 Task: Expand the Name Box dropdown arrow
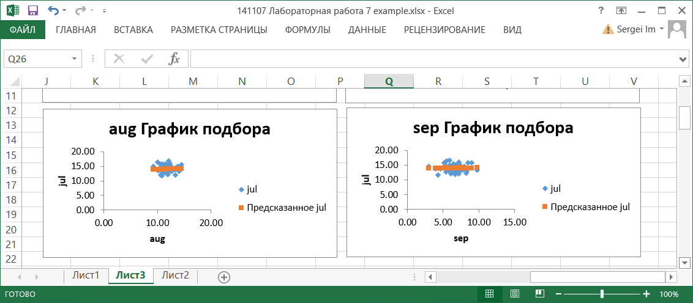(74, 59)
